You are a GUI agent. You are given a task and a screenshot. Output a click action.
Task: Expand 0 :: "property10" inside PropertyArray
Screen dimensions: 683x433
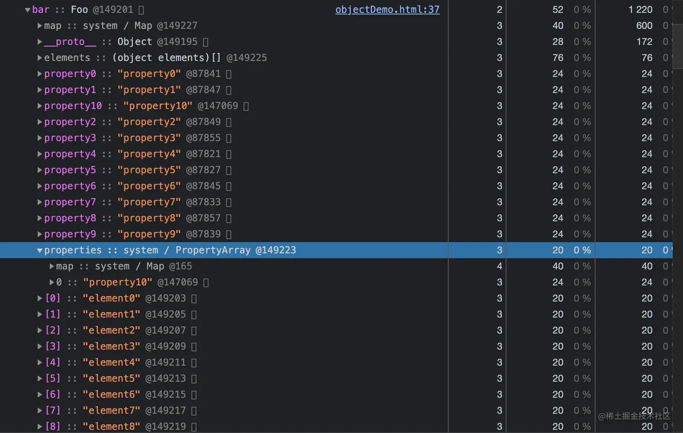pos(51,282)
